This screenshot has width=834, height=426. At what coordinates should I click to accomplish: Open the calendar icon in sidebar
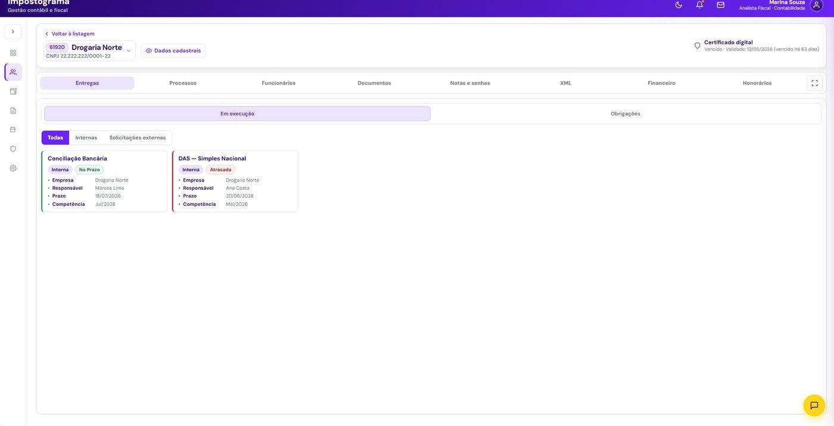(x=13, y=130)
